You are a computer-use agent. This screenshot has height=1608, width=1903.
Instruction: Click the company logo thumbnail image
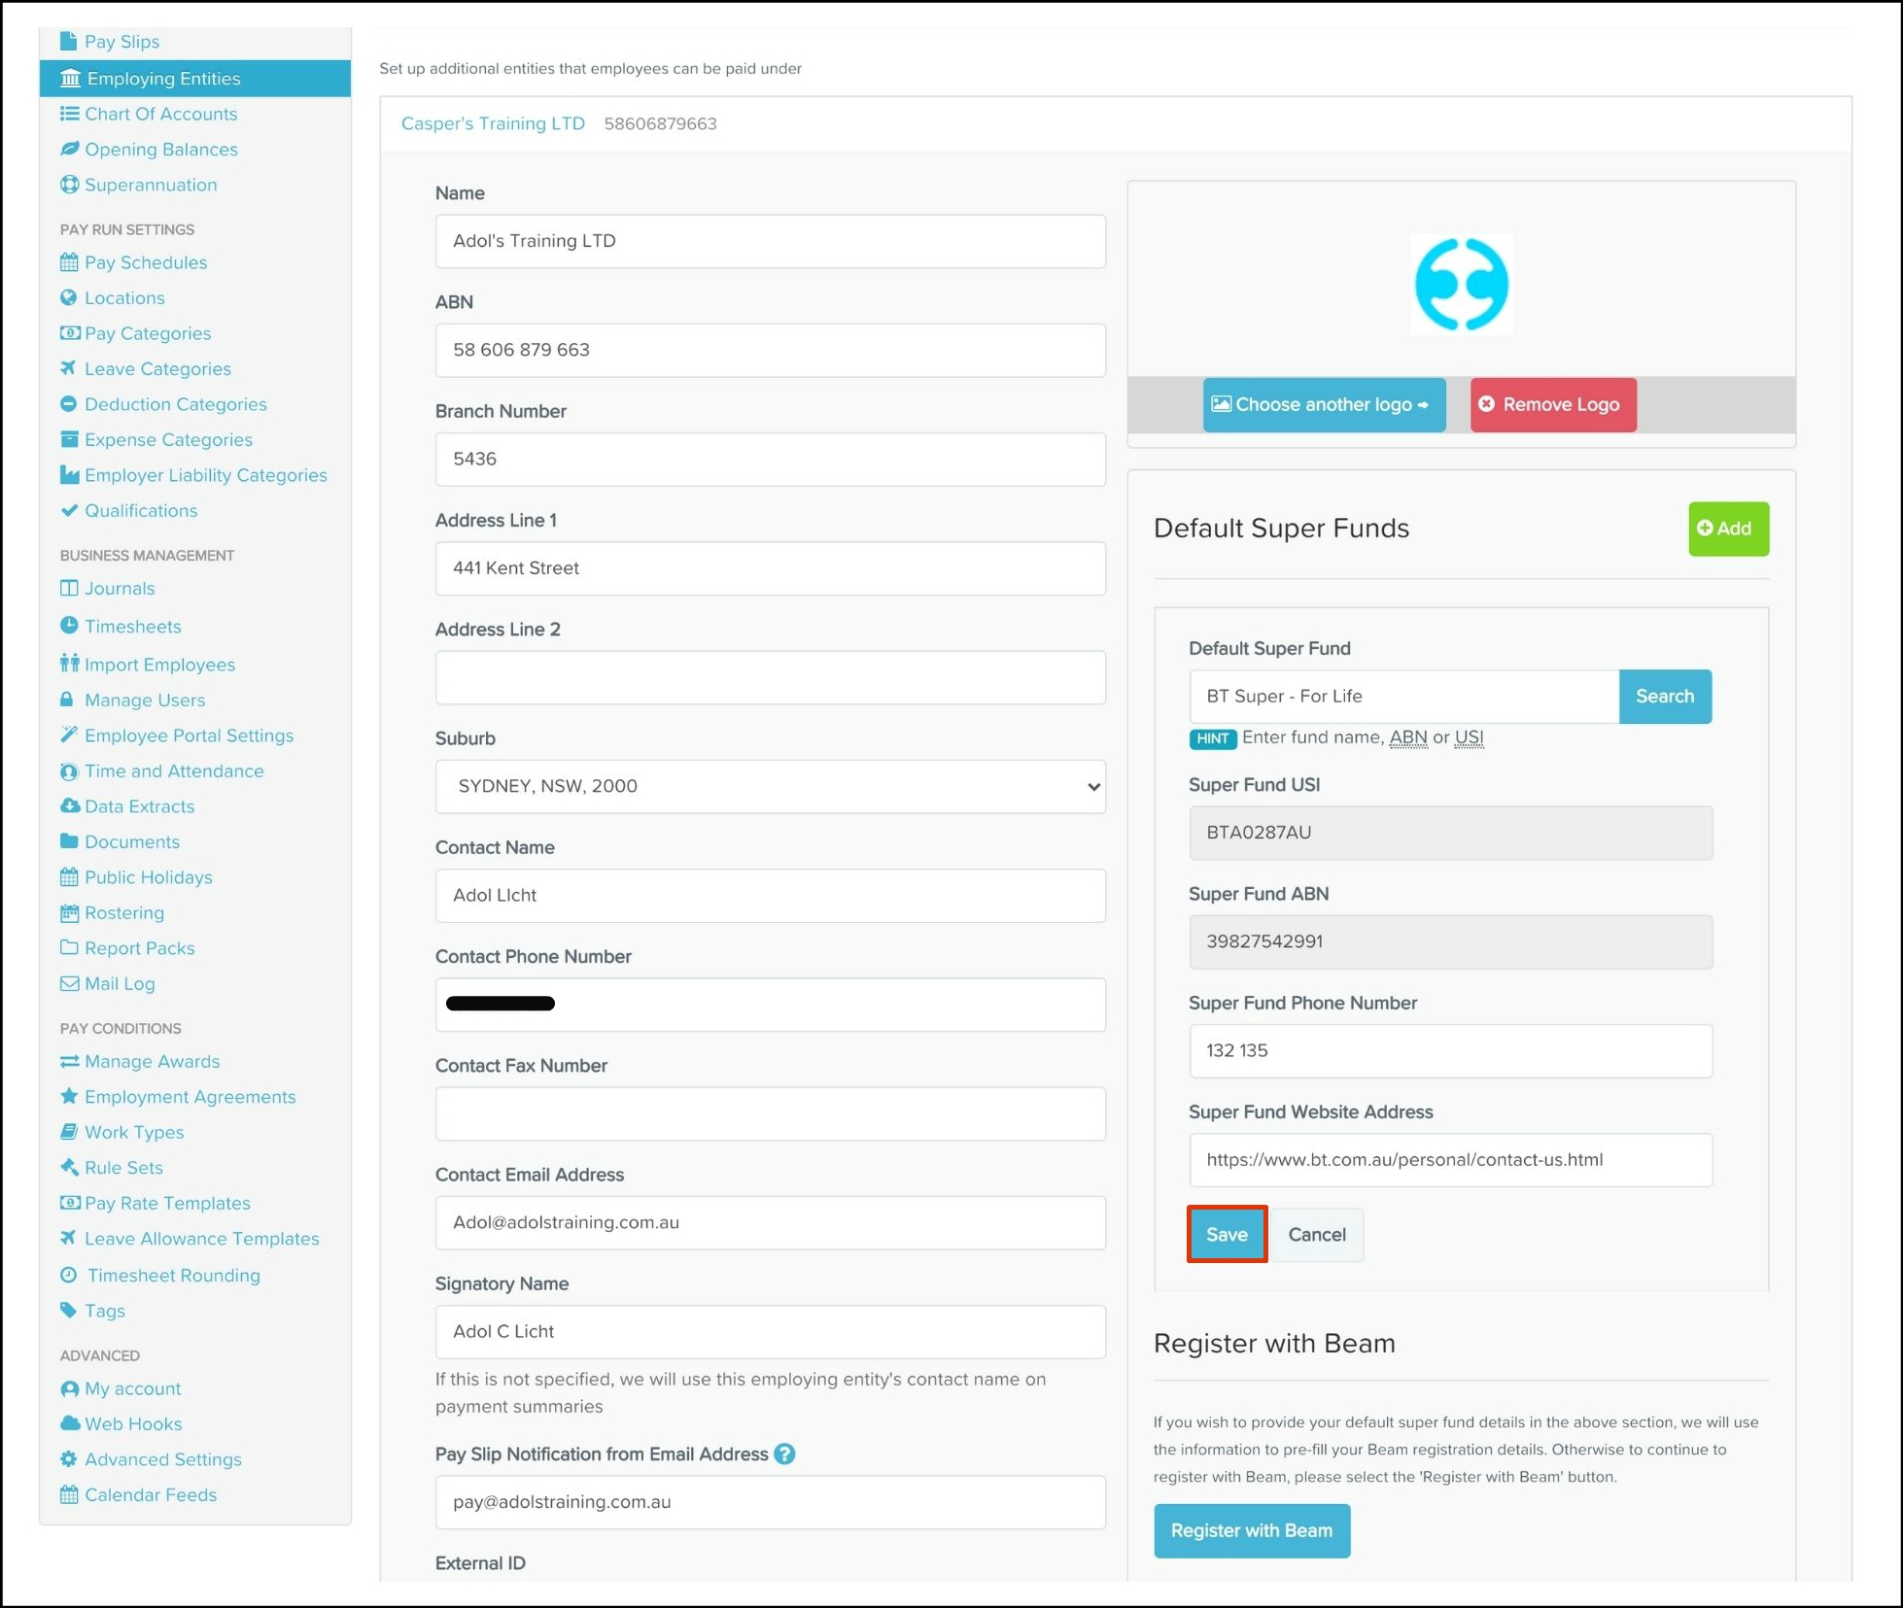1461,285
